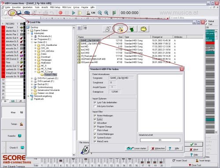Click the metronome tempo icon beside 120
Viewport: 220px width, 168px height.
tap(88, 13)
